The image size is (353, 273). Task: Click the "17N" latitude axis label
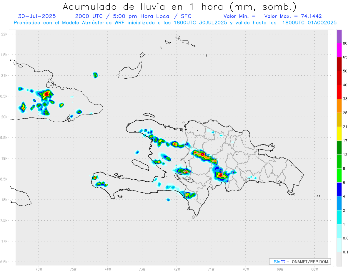[5, 241]
